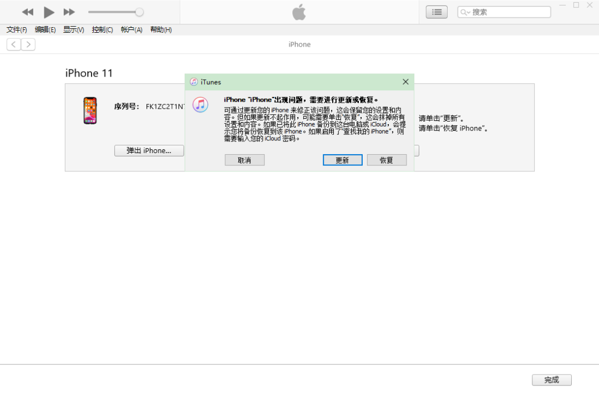Close the iTunes dialog with X
The height and width of the screenshot is (395, 599).
pyautogui.click(x=405, y=82)
